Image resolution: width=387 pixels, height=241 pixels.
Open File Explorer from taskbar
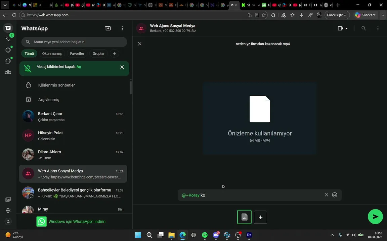[171, 235]
